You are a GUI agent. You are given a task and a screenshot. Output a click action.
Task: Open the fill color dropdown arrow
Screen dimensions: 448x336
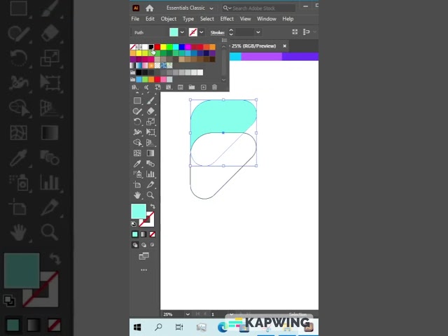(x=182, y=32)
